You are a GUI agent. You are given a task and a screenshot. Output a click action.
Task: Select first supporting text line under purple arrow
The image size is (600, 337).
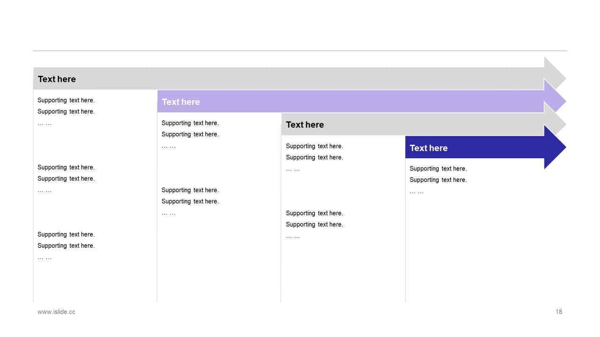point(190,123)
